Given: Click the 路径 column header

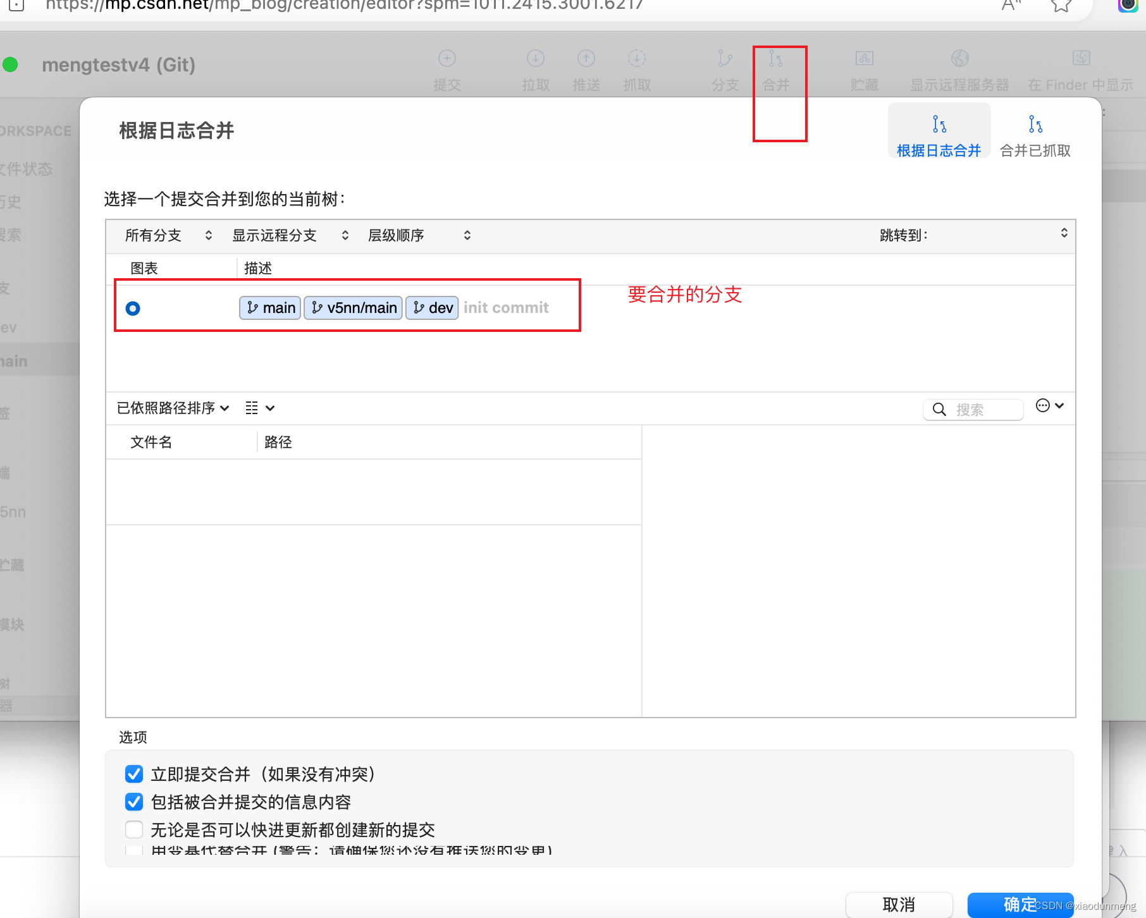Looking at the screenshot, I should 278,442.
